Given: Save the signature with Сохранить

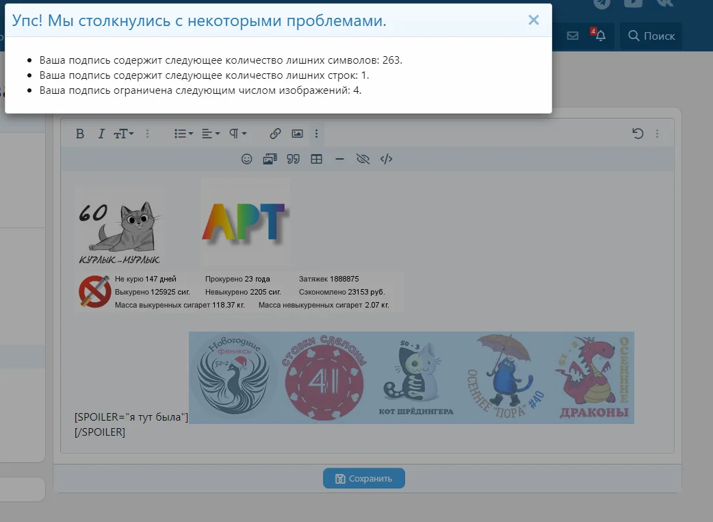Looking at the screenshot, I should pyautogui.click(x=364, y=478).
